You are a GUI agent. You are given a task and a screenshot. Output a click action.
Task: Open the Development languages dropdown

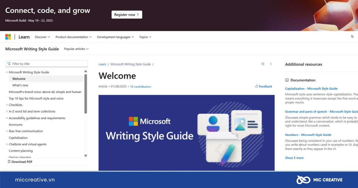click(x=115, y=37)
